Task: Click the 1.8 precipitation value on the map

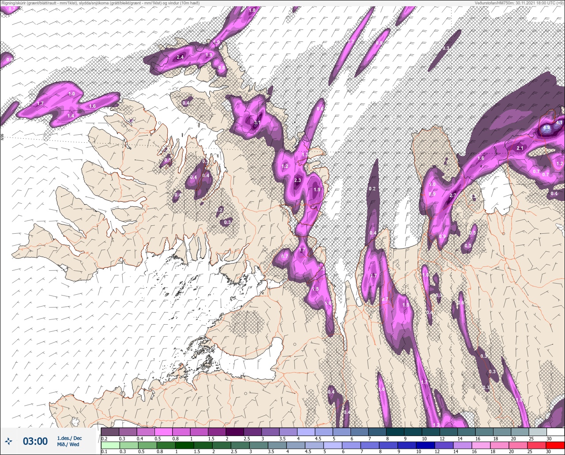Action: [x=252, y=10]
